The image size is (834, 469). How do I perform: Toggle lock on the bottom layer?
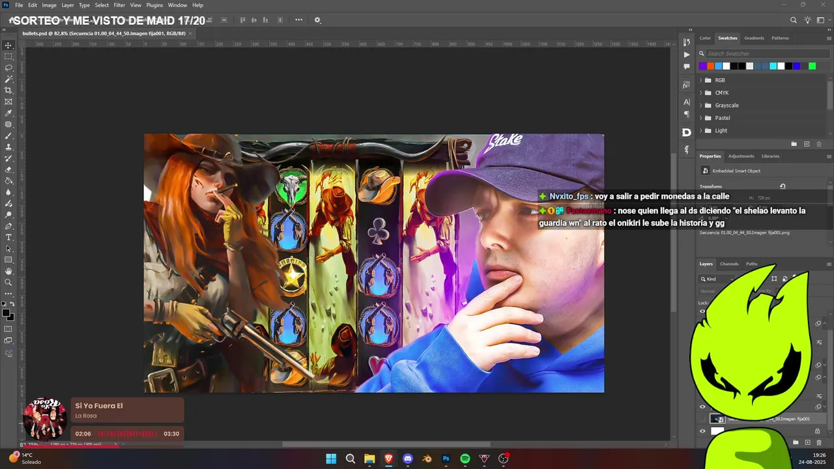coord(817,431)
